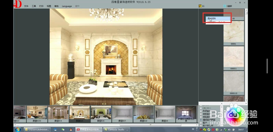Click the red 4D tray icon
The width and height of the screenshot is (273, 132).
coord(213,130)
